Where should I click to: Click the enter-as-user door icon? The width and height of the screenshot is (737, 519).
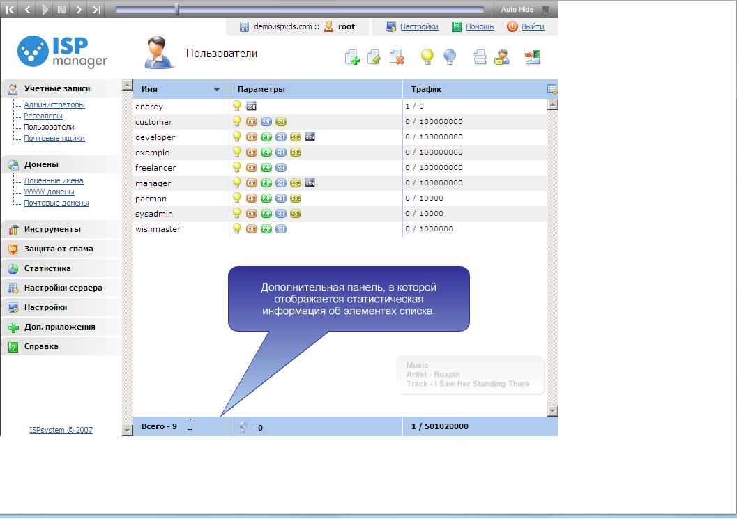point(533,57)
